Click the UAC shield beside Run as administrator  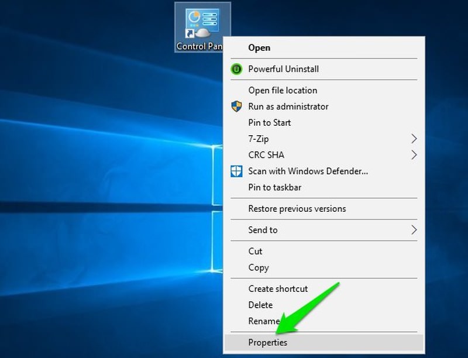coord(236,106)
